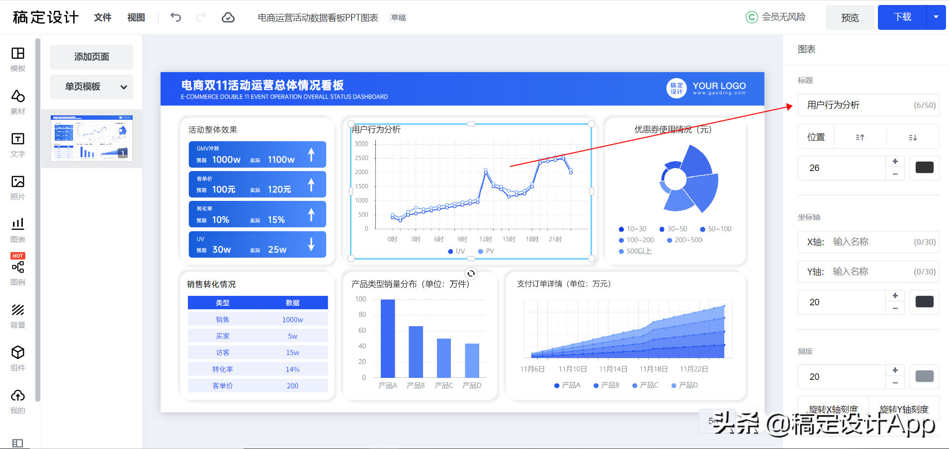Expand the 单页模板 dropdown
This screenshot has width=949, height=449.
tap(91, 87)
